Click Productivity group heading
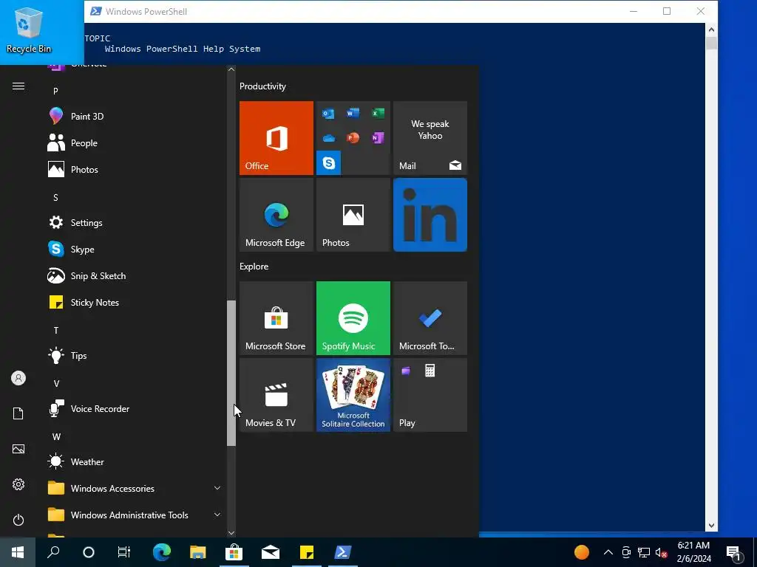Screen dimensions: 757x567 [x=262, y=86]
